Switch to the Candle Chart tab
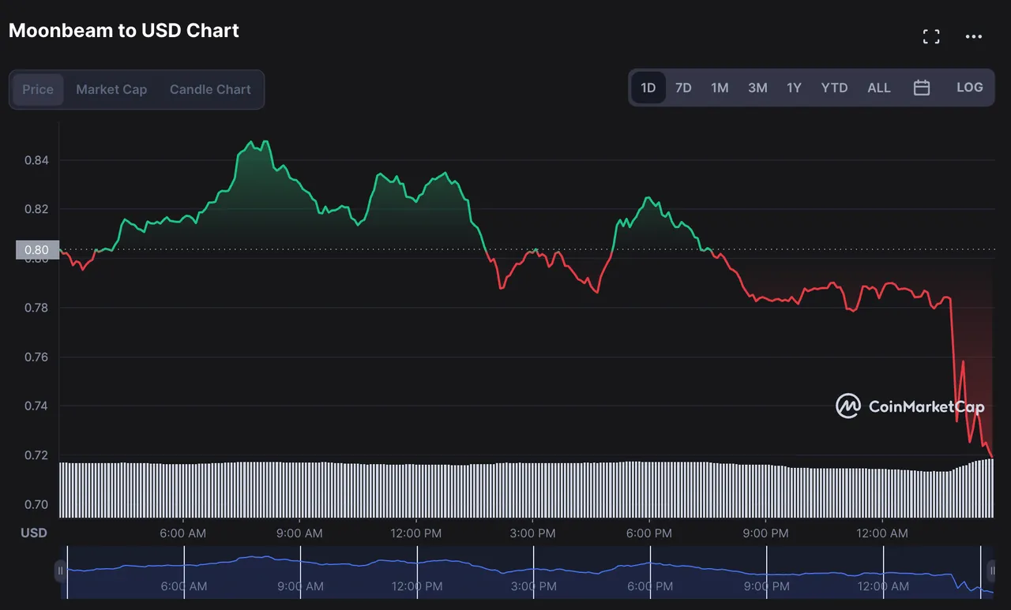Image resolution: width=1011 pixels, height=610 pixels. [x=210, y=89]
